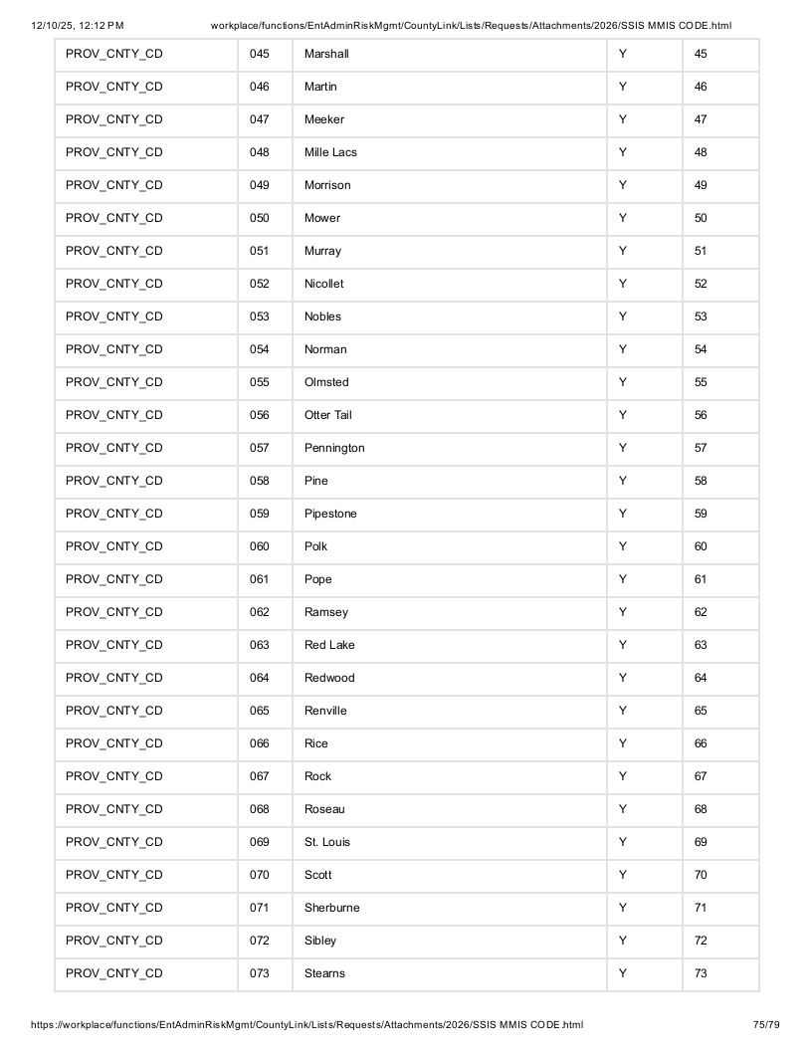Open the footer SSIS MMIS CODE URL
This screenshot has height=1051, width=812.
pyautogui.click(x=306, y=1025)
